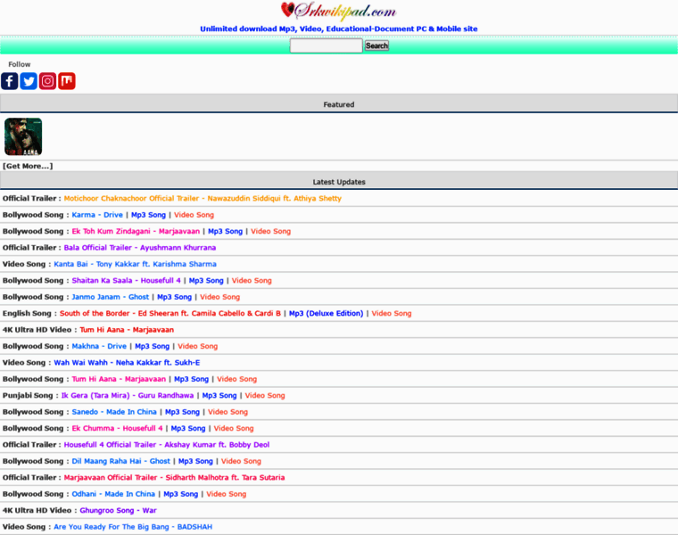Viewport: 678px width, 535px height.
Task: Open Video Song link for Bollywood Tum Hi Aana
Action: (x=237, y=379)
